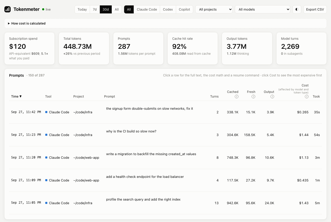331x222 pixels.
Task: Show the All tools filter
Action: pos(129,9)
